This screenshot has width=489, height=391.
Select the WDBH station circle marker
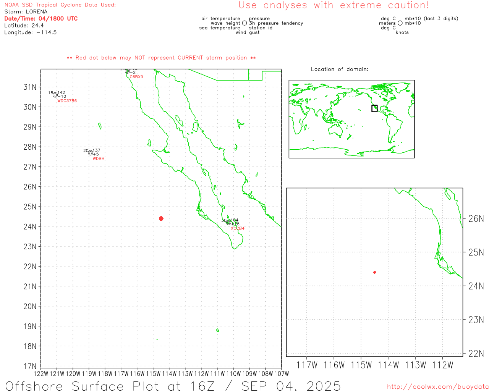91,153
